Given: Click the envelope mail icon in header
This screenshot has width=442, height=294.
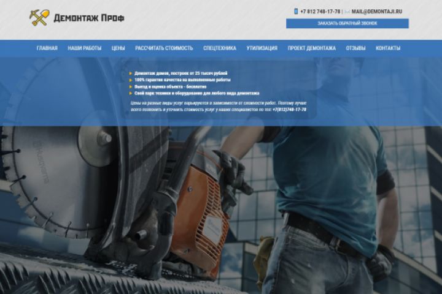Looking at the screenshot, I should [347, 12].
